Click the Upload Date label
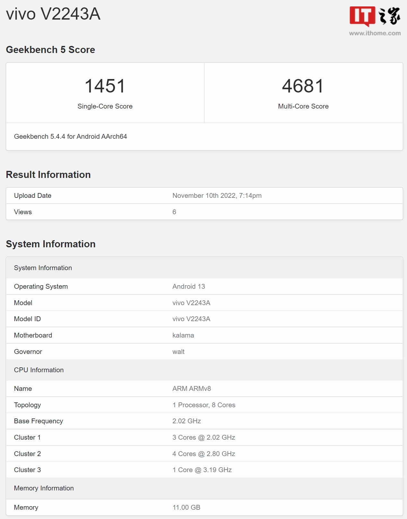 pos(33,196)
